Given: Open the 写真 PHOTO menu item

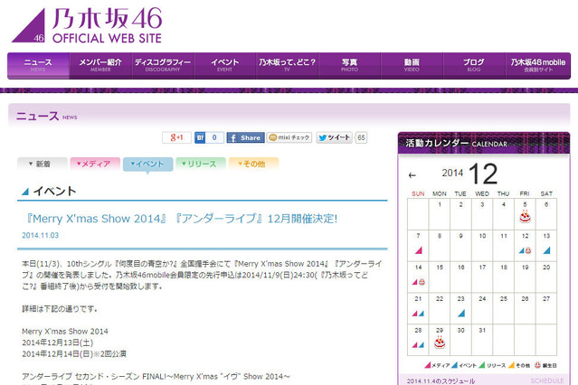Looking at the screenshot, I should (349, 66).
